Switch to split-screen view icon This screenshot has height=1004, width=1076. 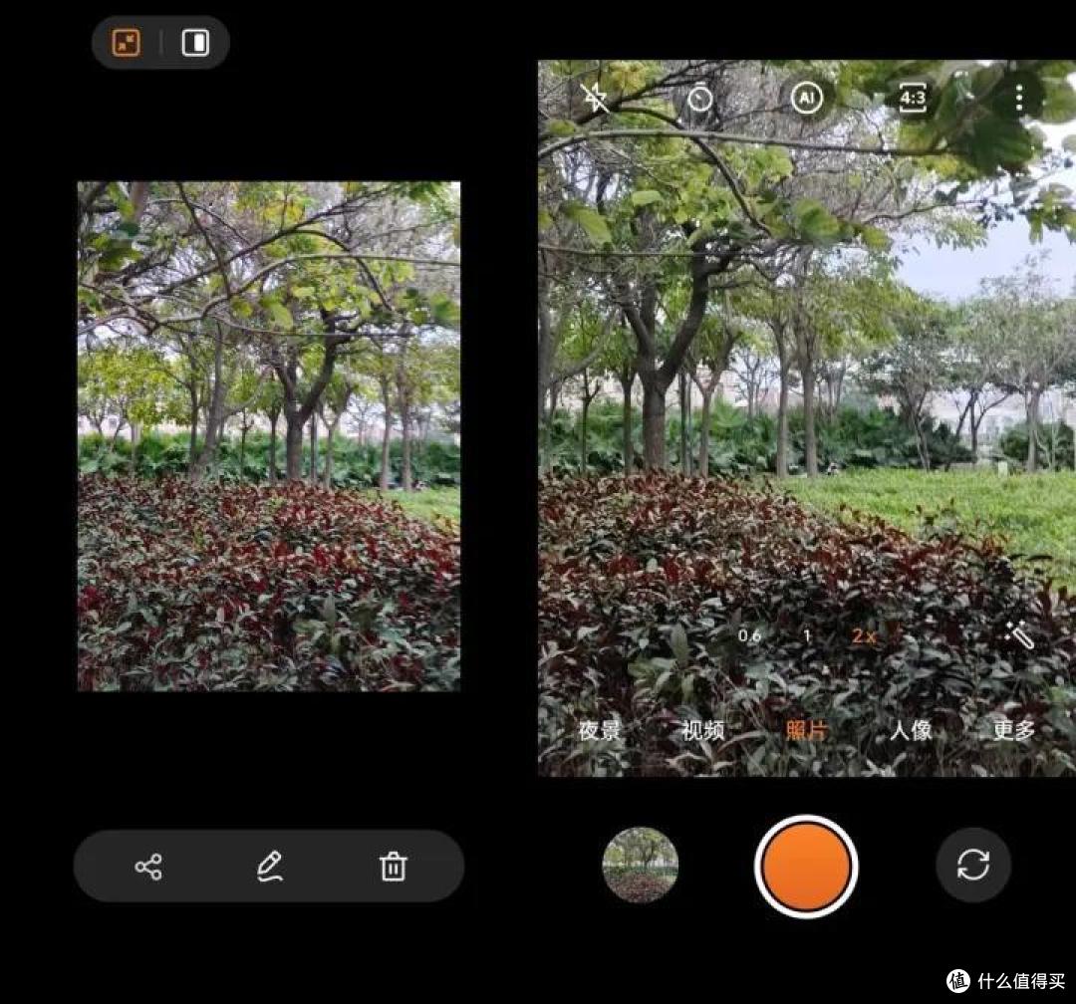tap(195, 43)
